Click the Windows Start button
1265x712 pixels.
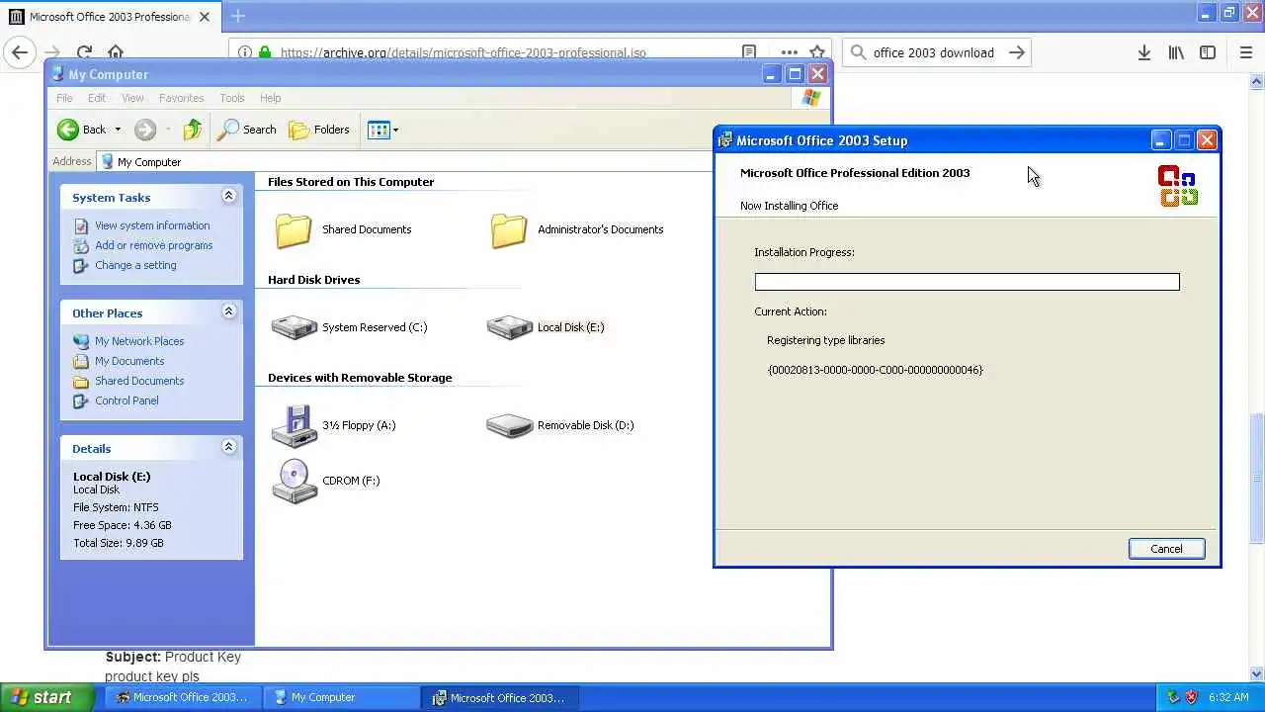44,697
